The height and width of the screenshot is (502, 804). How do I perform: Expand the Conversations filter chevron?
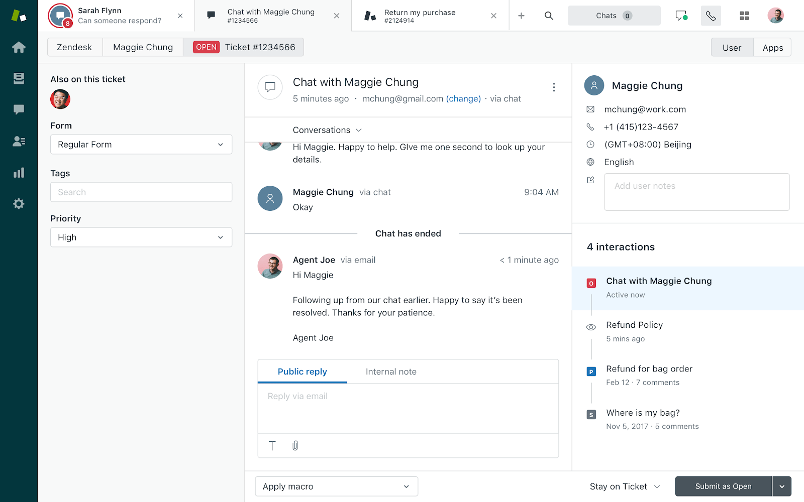pyautogui.click(x=359, y=130)
